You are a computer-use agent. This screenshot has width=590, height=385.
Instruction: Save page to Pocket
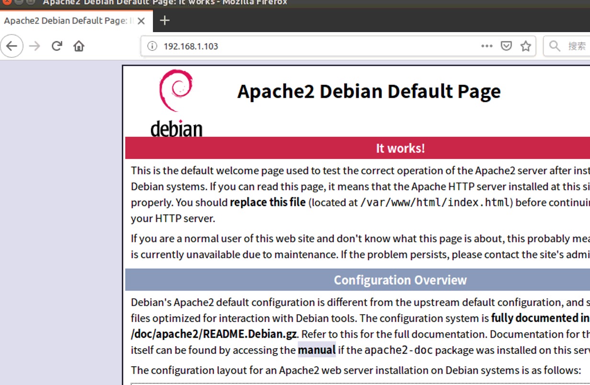click(506, 46)
